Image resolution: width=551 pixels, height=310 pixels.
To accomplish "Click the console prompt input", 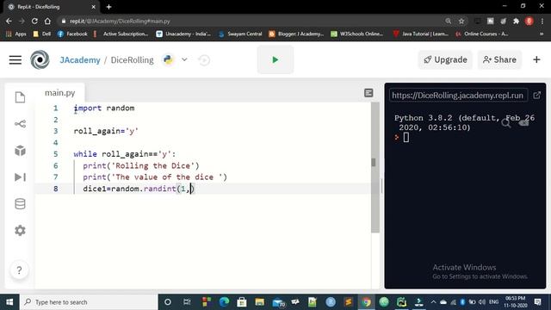I will point(406,138).
